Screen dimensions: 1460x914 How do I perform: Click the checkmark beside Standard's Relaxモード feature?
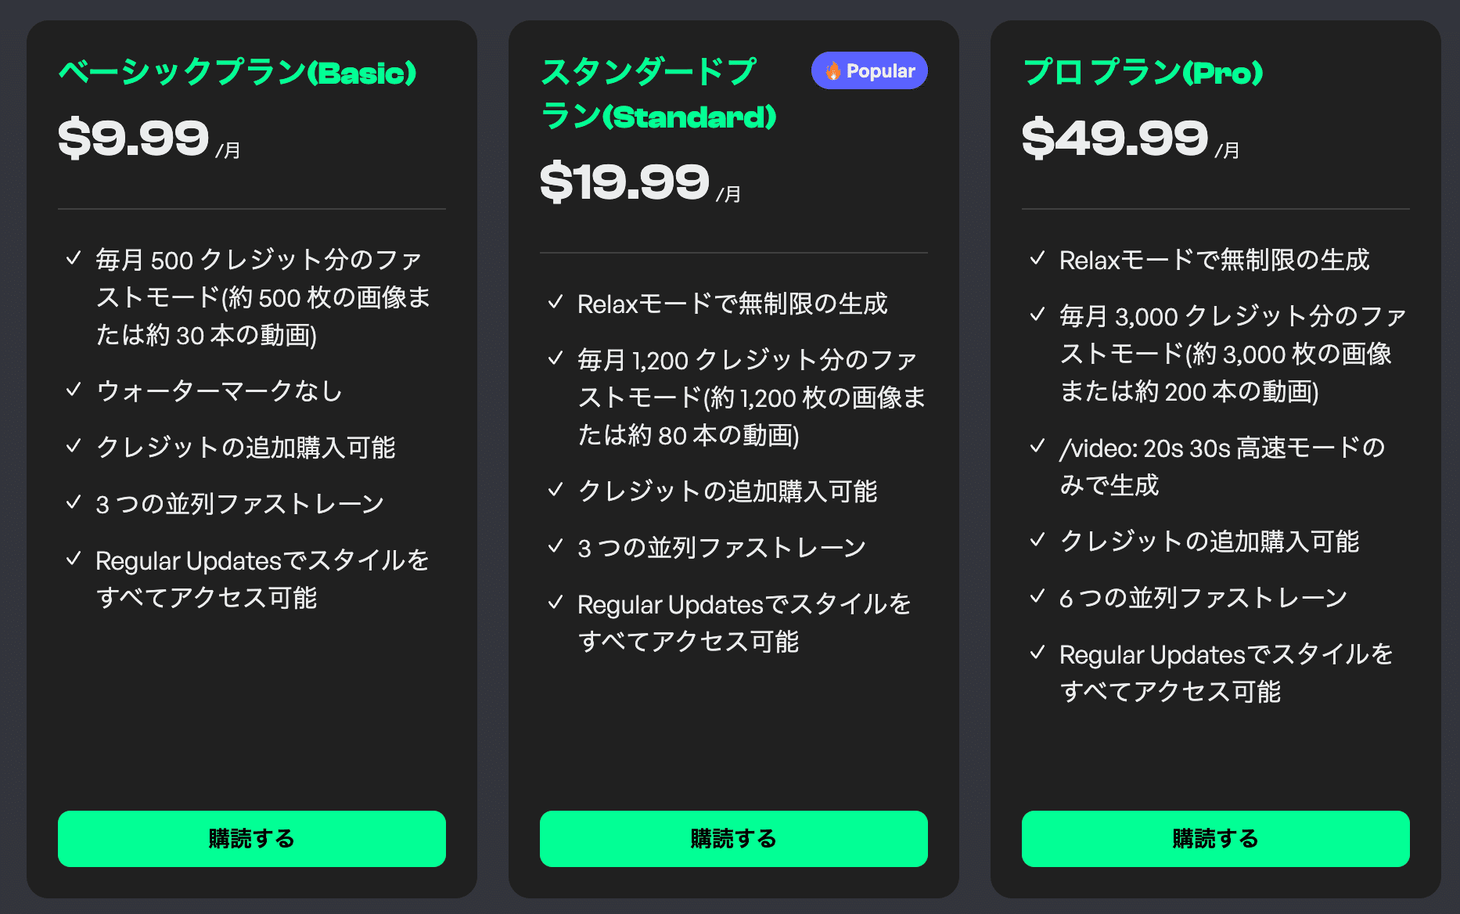tap(556, 302)
